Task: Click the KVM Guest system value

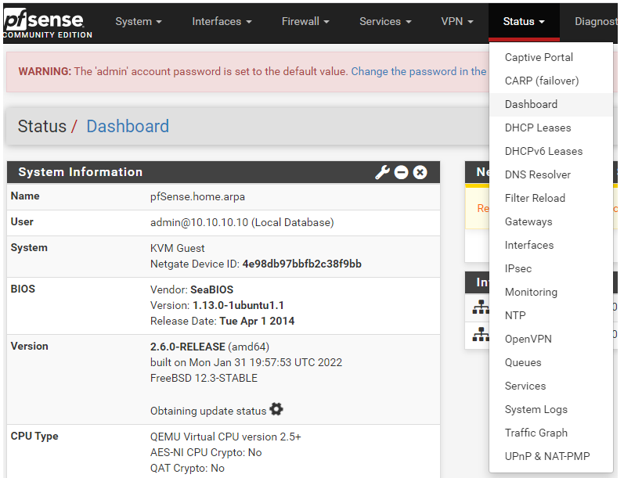Action: coord(177,249)
